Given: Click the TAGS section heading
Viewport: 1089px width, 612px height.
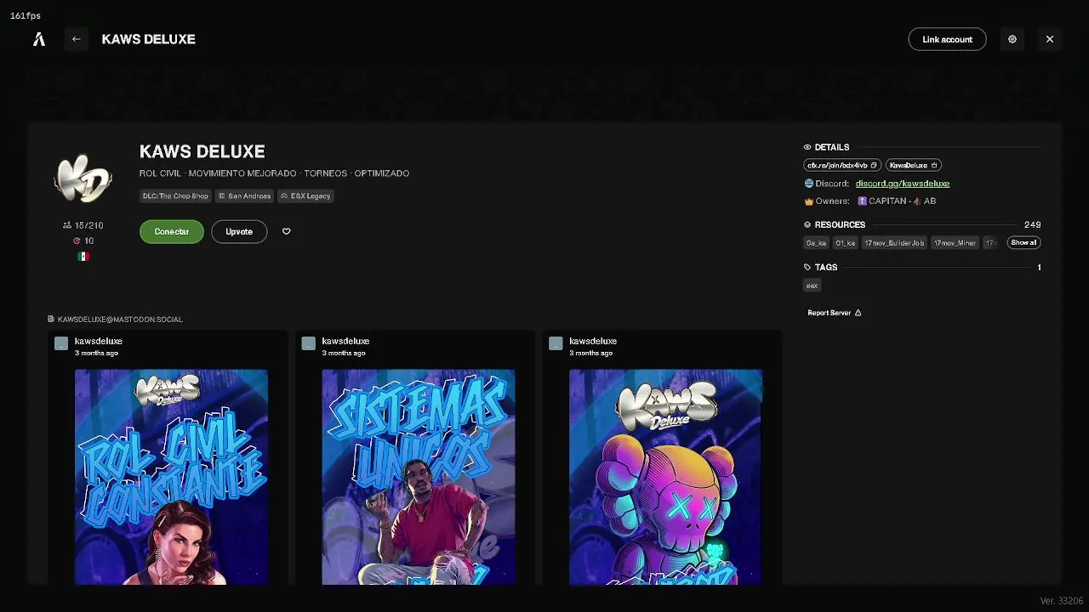Looking at the screenshot, I should coord(826,267).
